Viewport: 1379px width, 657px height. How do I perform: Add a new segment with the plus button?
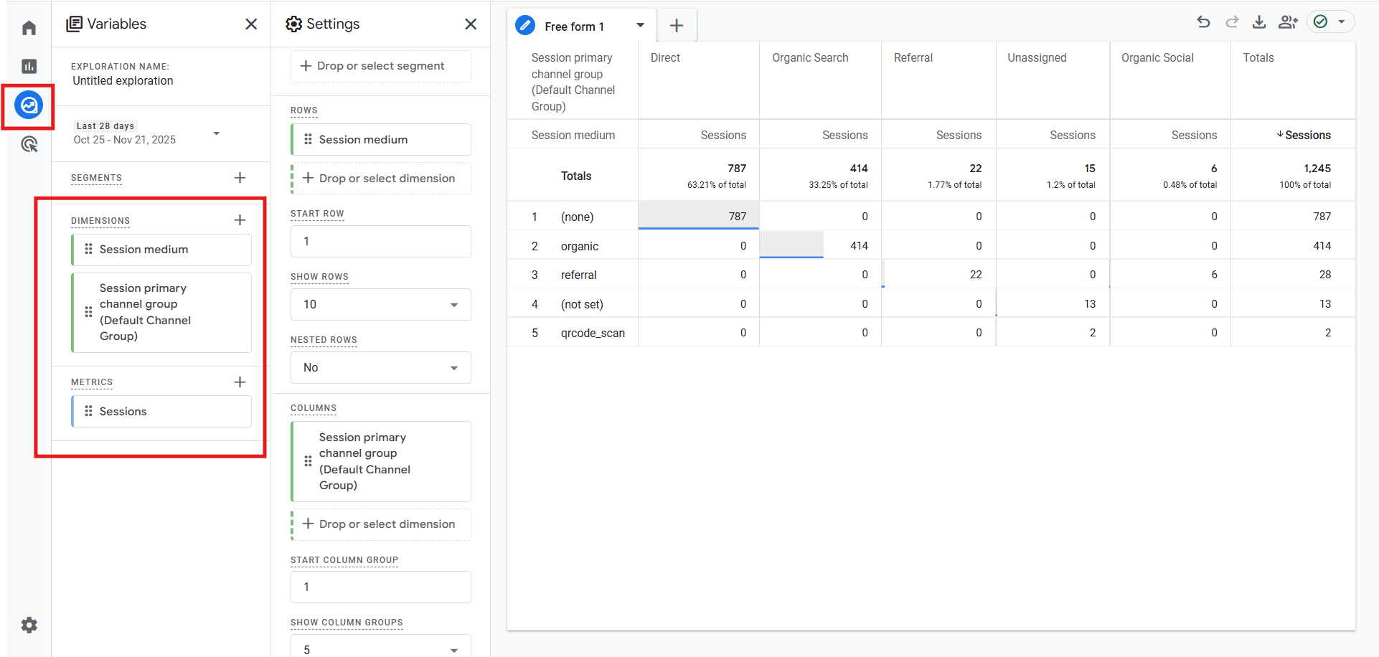(240, 177)
